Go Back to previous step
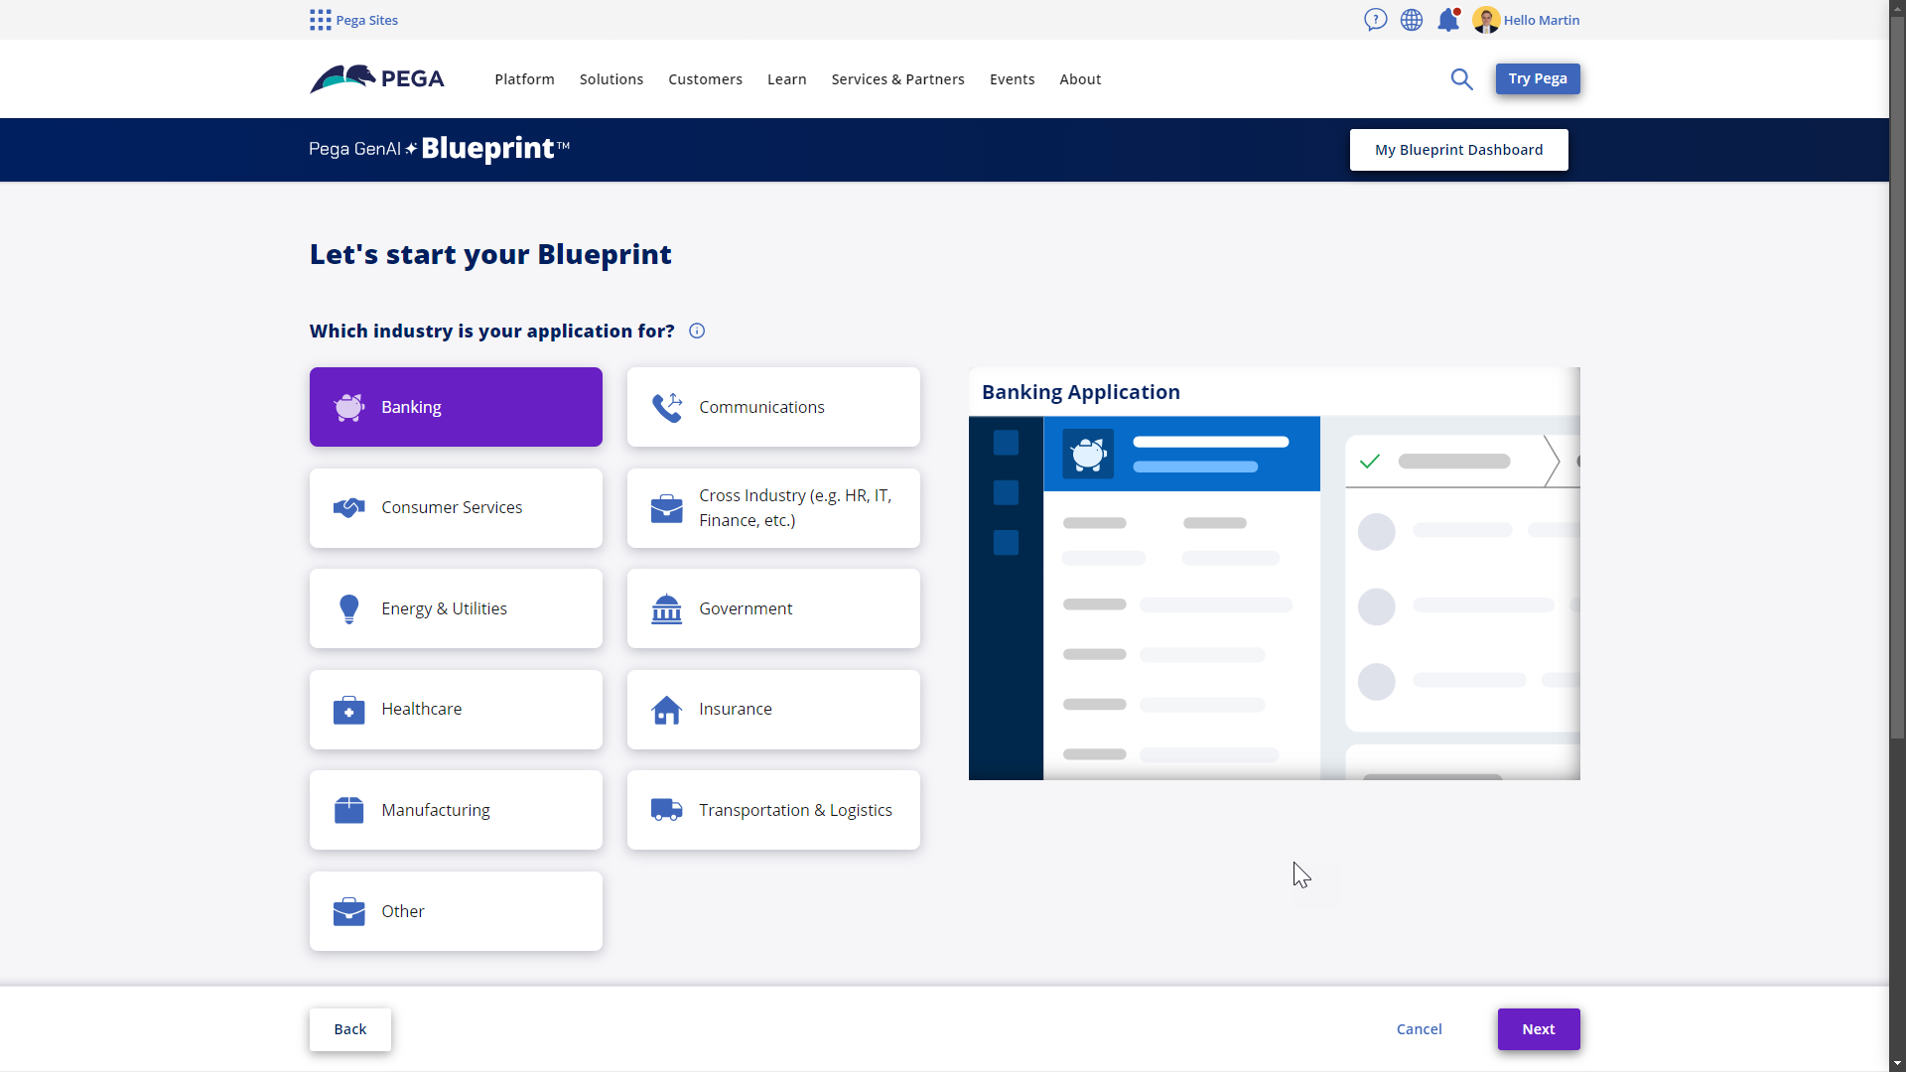Viewport: 1906px width, 1072px height. pos(349,1029)
